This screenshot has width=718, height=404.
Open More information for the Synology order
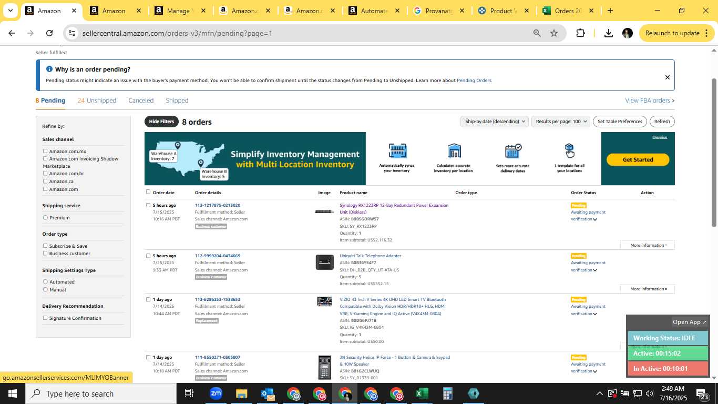click(x=648, y=245)
